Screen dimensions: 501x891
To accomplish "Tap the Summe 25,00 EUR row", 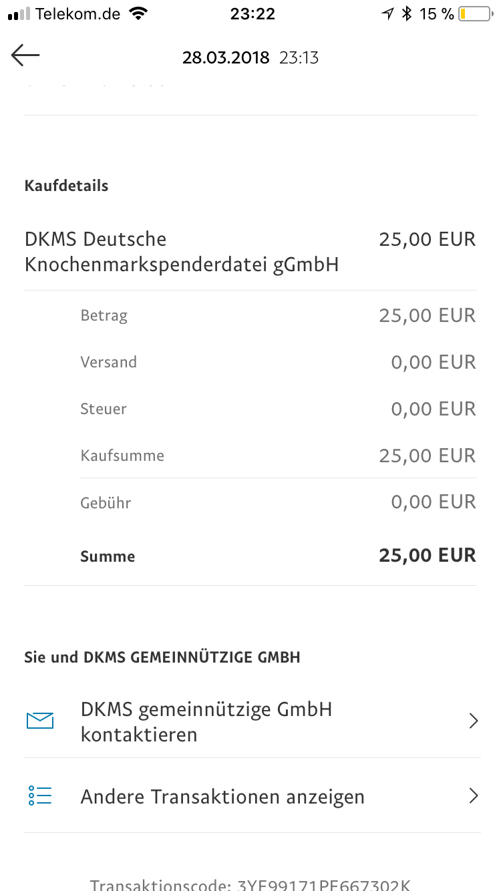I will pyautogui.click(x=279, y=556).
